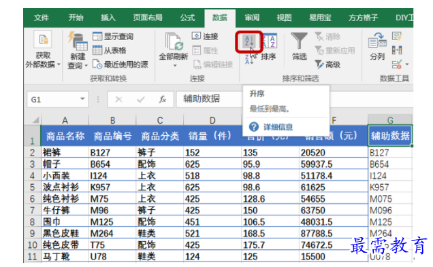The width and height of the screenshot is (433, 267).
Task: Click cell 马丁靴
Action: (x=65, y=257)
